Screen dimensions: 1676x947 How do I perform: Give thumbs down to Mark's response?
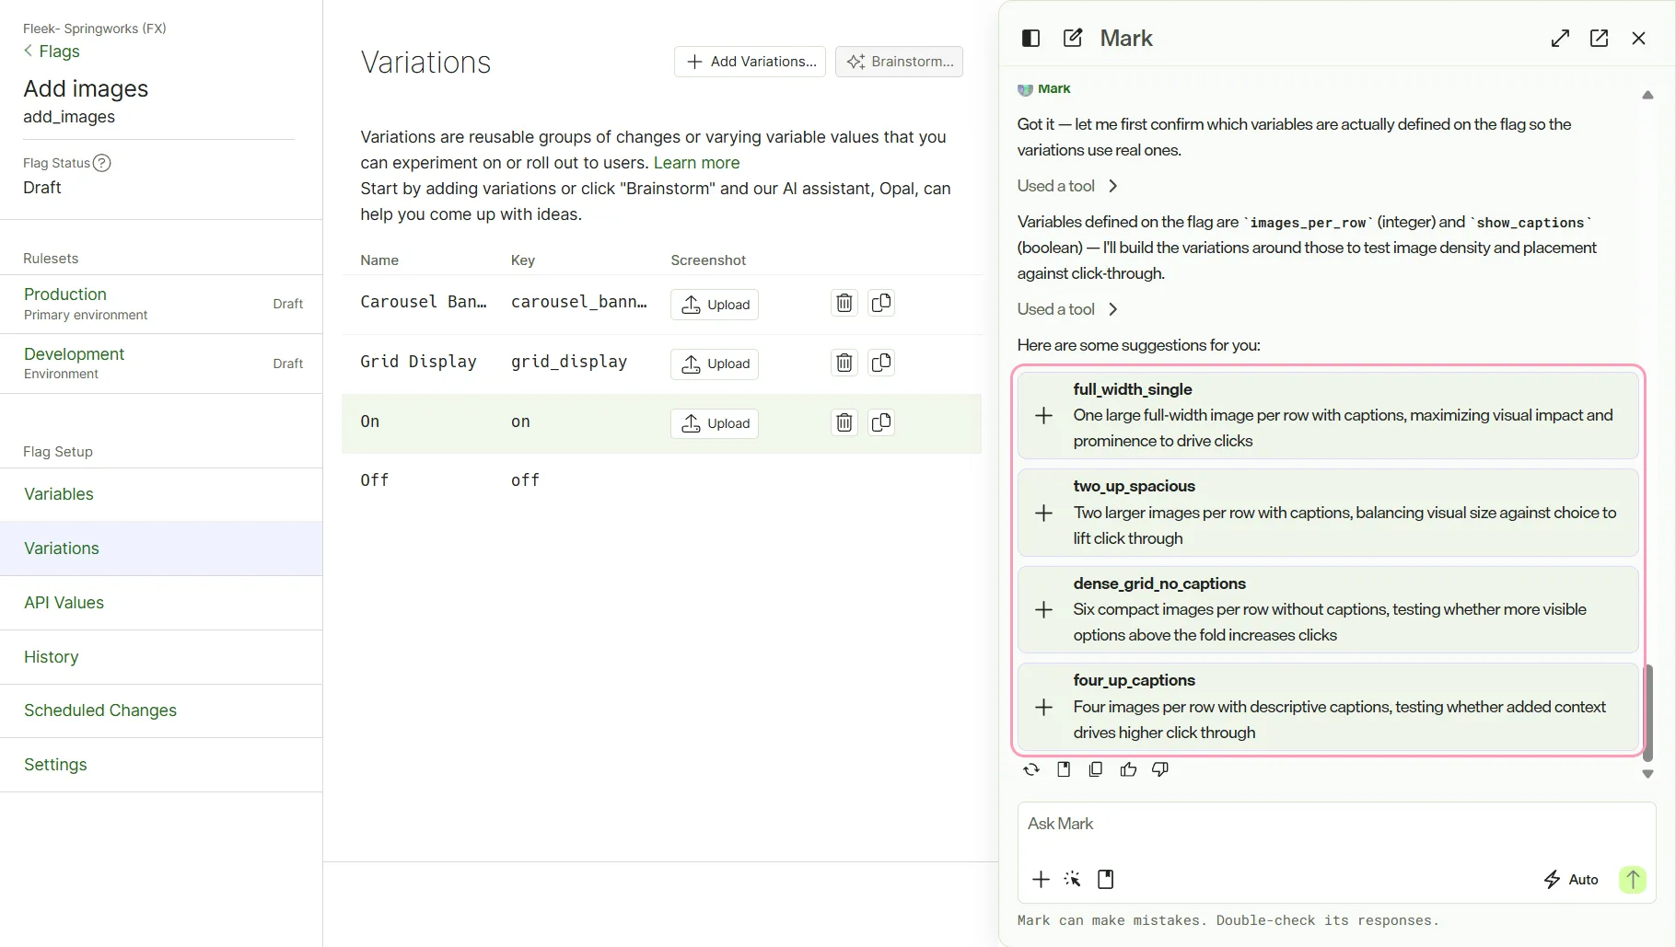pos(1160,769)
